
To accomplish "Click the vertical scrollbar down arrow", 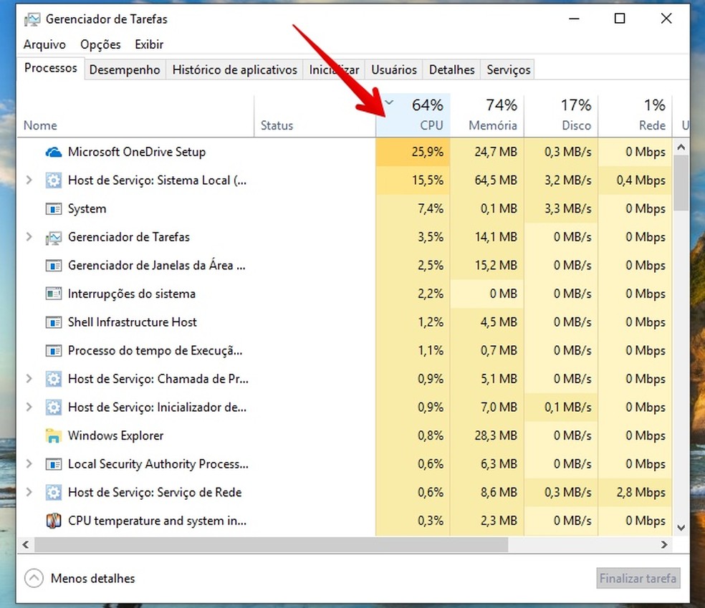I will click(681, 528).
